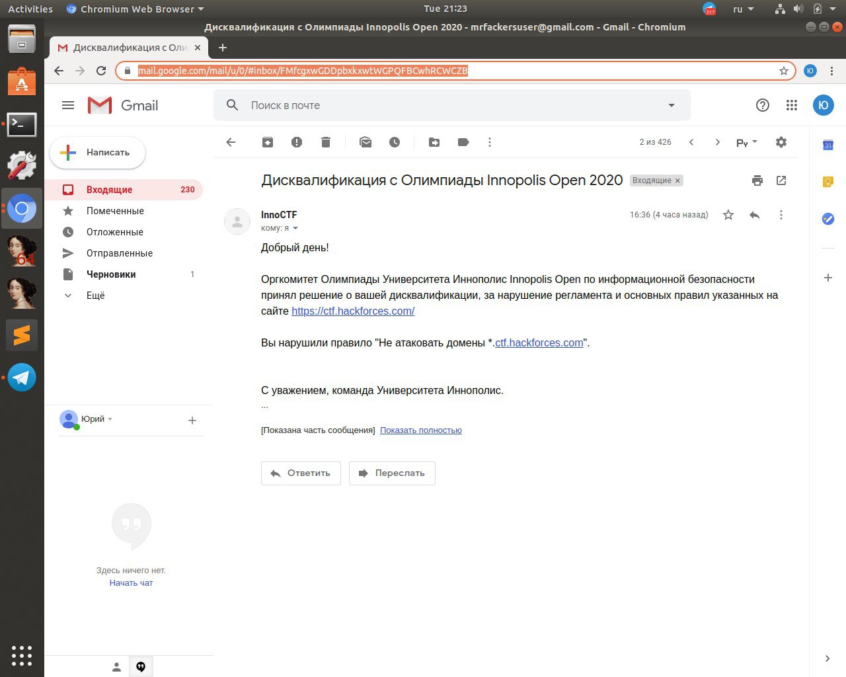This screenshot has width=846, height=677.
Task: Print all messages icon
Action: click(757, 180)
